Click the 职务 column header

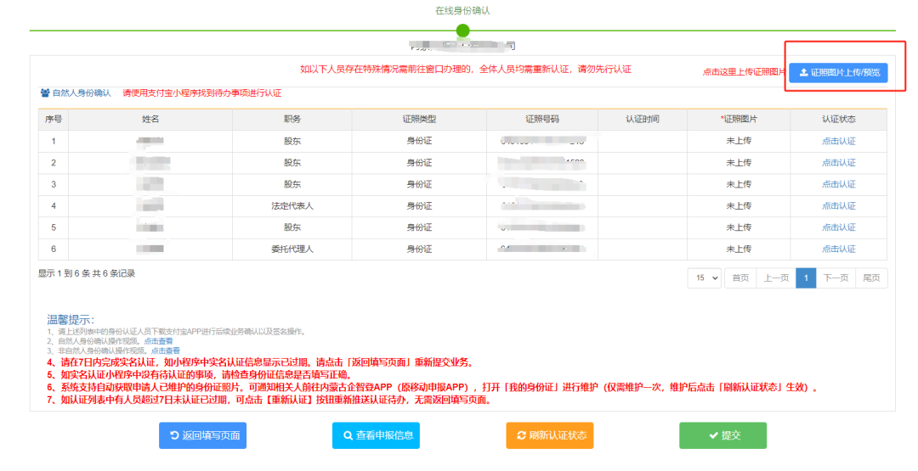pos(292,119)
